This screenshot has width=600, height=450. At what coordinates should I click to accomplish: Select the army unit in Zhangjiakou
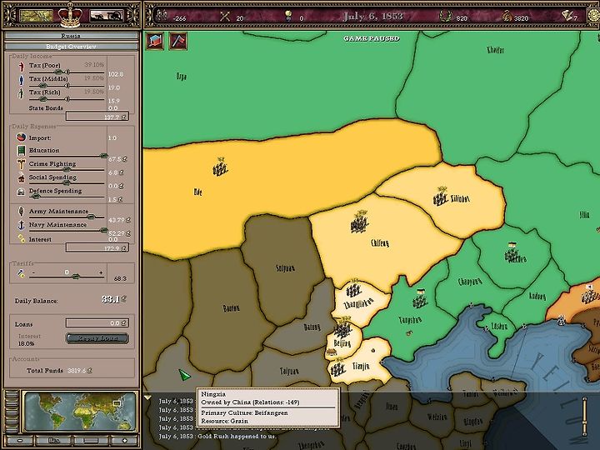[353, 289]
